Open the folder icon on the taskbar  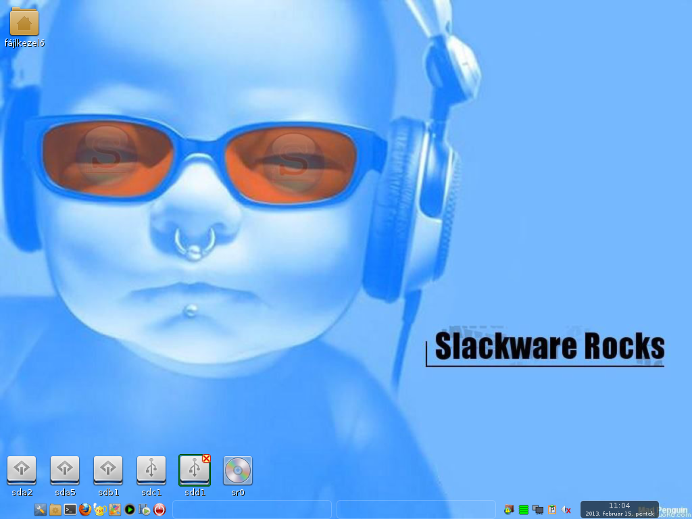tap(55, 510)
